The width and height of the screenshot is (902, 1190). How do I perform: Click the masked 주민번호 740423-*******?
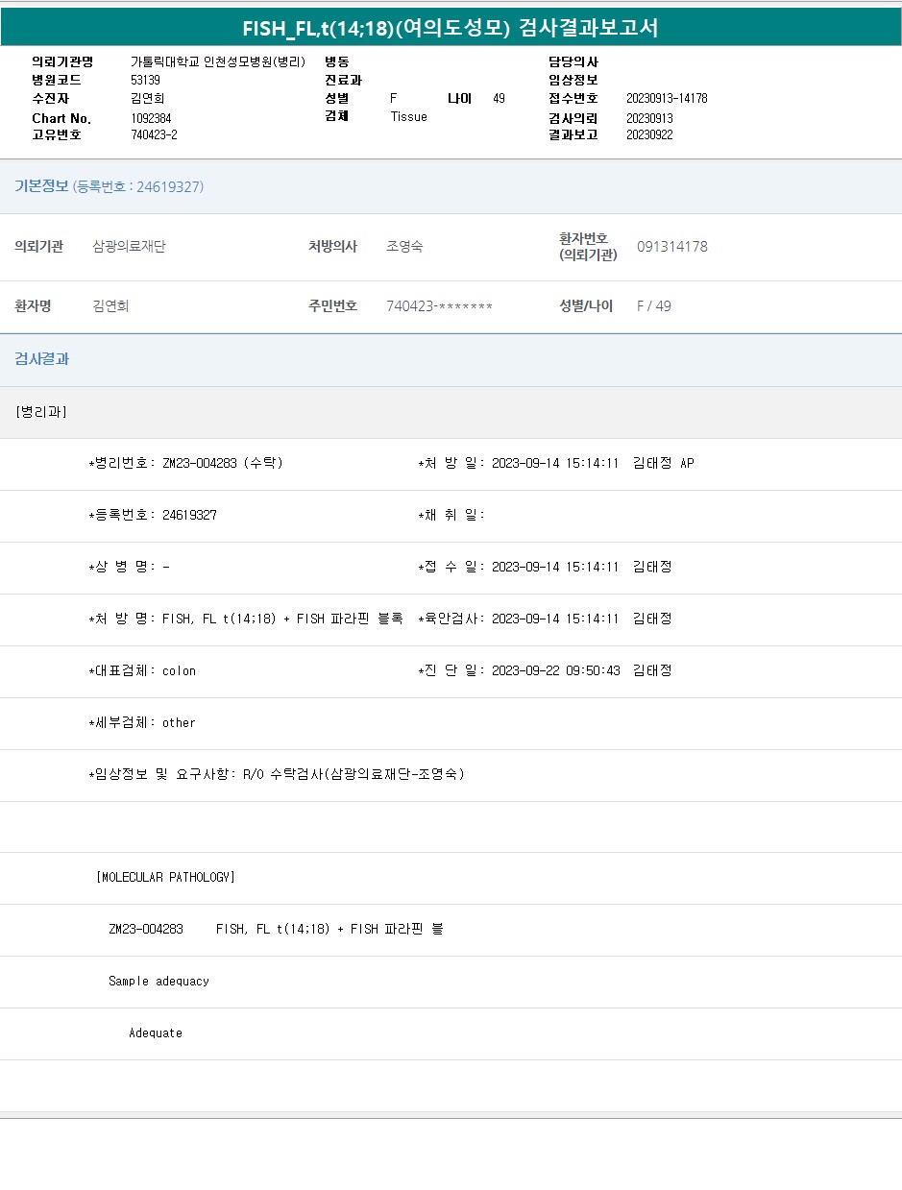pos(439,306)
